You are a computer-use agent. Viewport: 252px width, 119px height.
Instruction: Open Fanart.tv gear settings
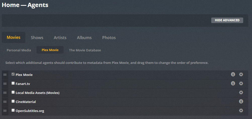(x=241, y=83)
